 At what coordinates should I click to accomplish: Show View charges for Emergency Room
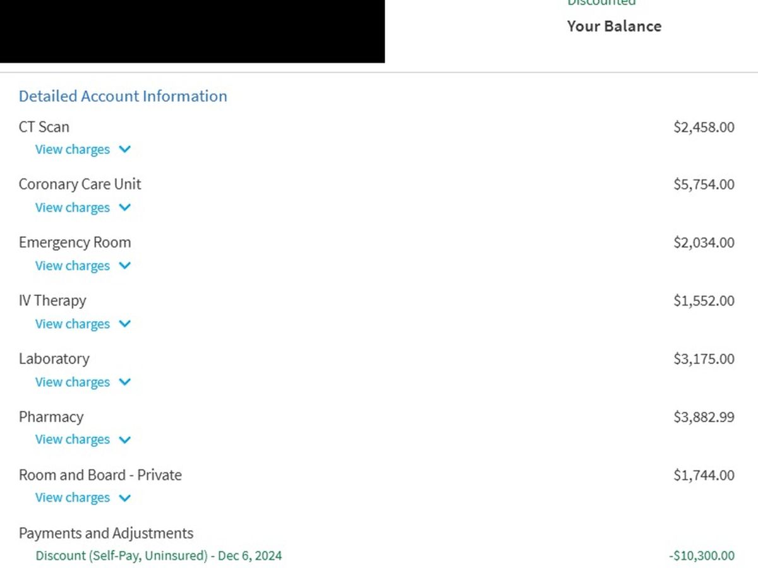72,266
